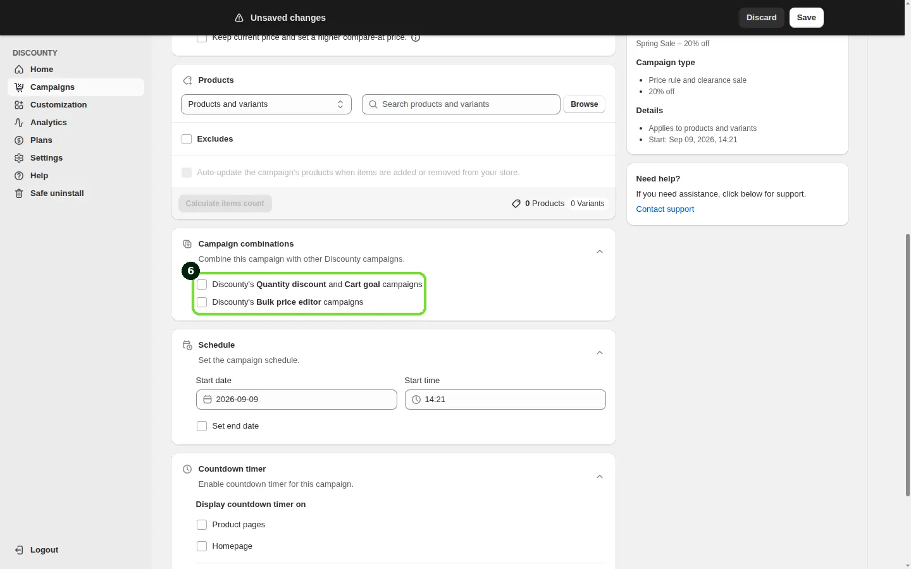Click the Help question mark icon

19,176
